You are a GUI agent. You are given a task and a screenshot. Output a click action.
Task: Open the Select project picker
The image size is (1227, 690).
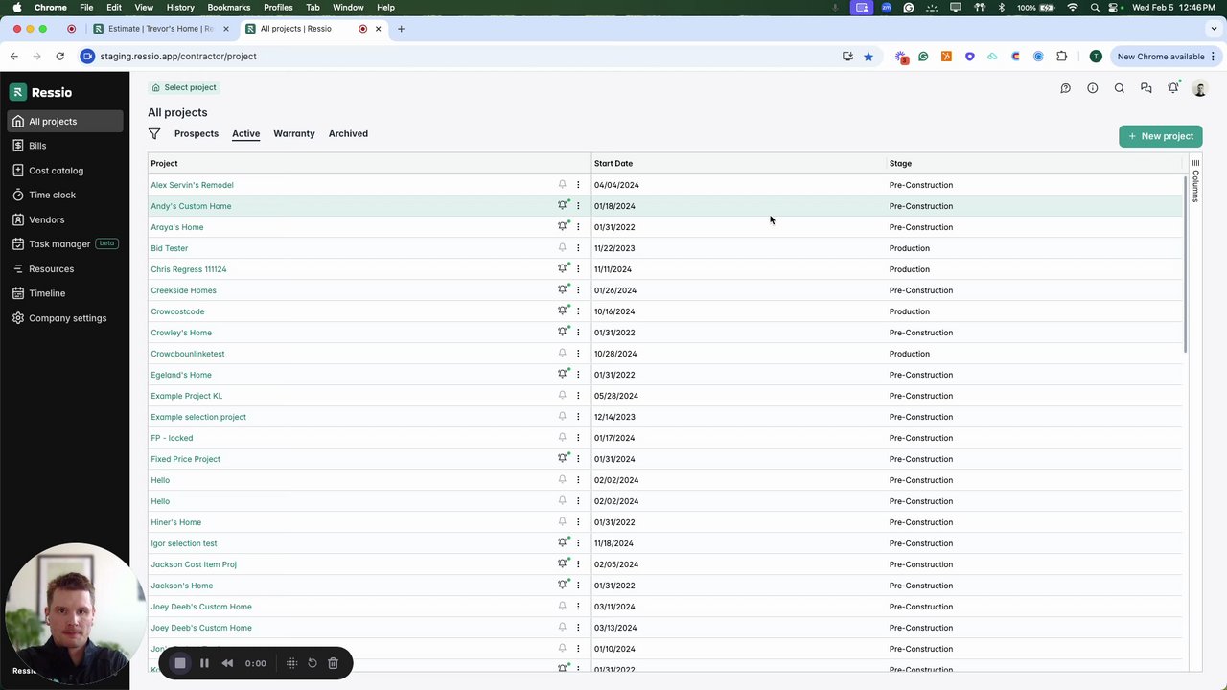[184, 87]
